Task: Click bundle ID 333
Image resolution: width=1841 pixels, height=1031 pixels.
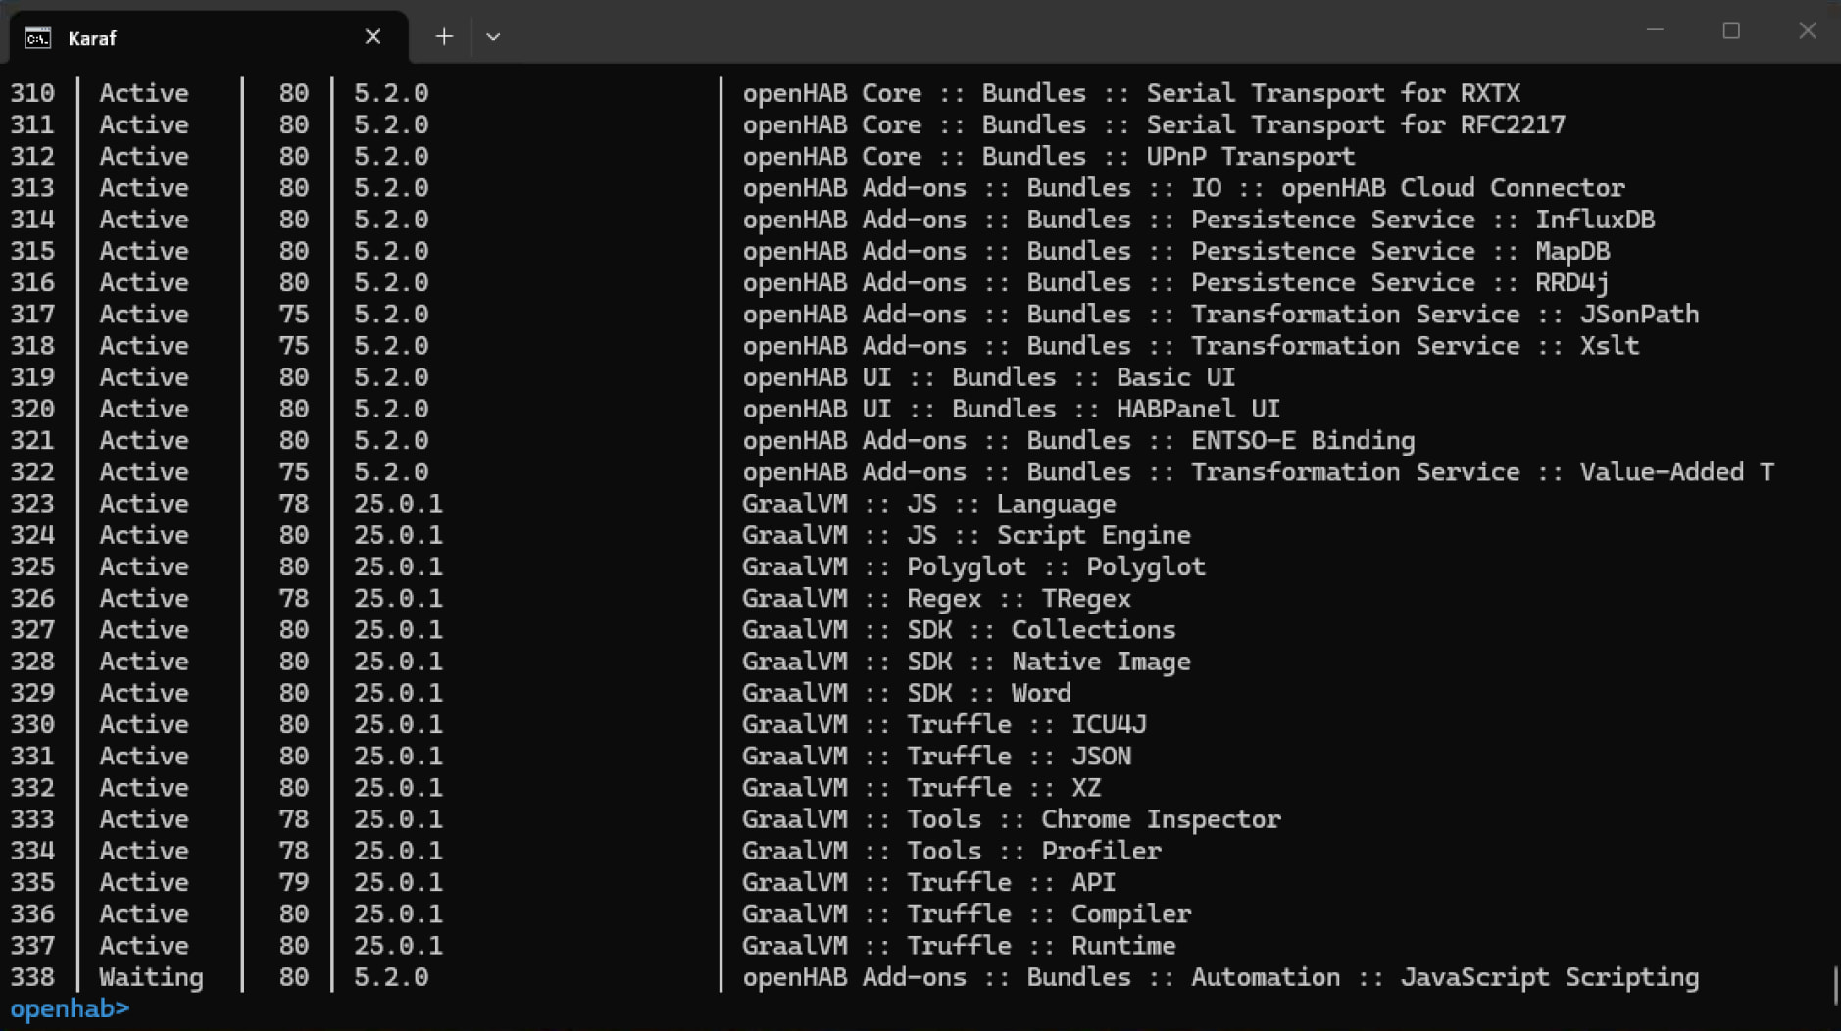Action: (32, 819)
